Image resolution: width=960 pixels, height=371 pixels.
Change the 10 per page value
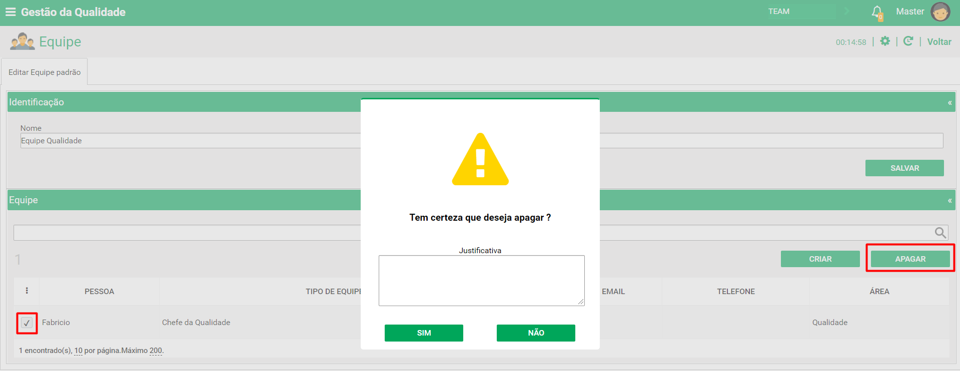(x=79, y=351)
